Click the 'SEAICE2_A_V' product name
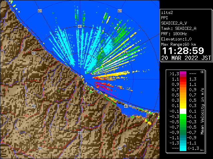Image resolution: width=213 pixels, height=159 pixels. tap(174, 23)
